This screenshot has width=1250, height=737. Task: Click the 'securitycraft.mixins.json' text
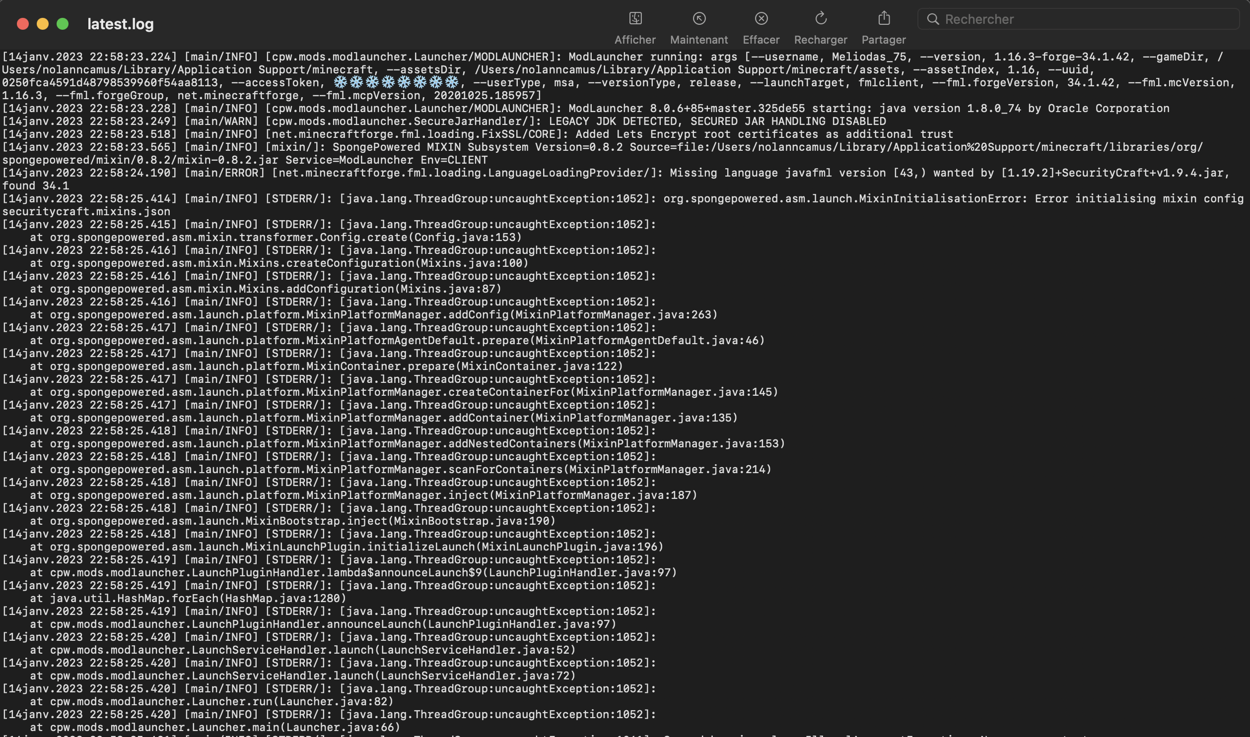coord(86,212)
